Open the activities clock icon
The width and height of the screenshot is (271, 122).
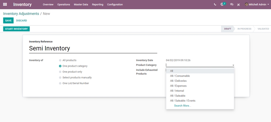point(223,5)
